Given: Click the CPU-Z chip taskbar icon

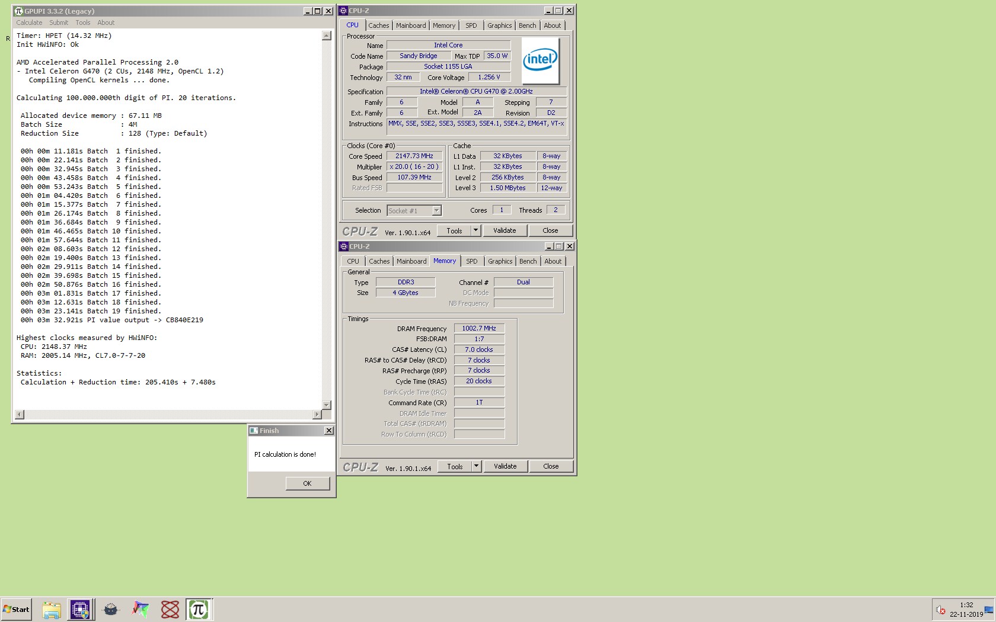Looking at the screenshot, I should click(80, 610).
